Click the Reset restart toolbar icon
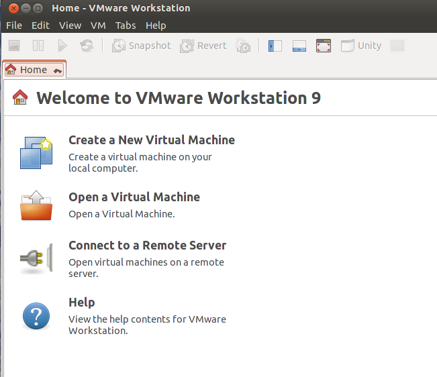This screenshot has width=437, height=377. pyautogui.click(x=87, y=46)
